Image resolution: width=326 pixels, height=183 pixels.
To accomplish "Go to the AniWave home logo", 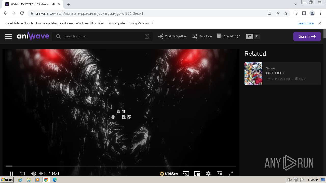I will click(33, 36).
